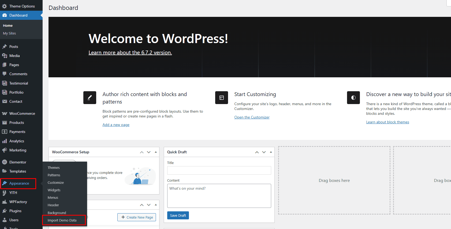Click the Comments bubble icon

[5, 74]
